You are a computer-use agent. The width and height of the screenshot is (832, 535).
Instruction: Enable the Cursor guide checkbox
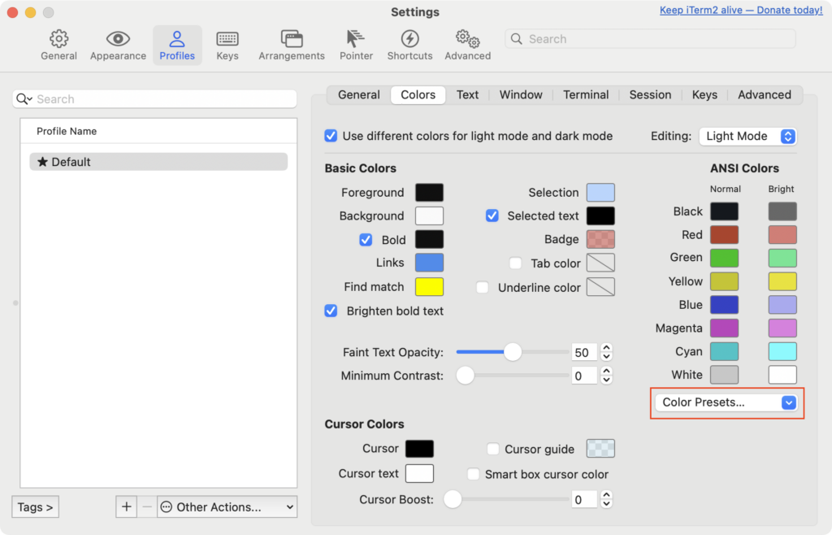tap(493, 449)
